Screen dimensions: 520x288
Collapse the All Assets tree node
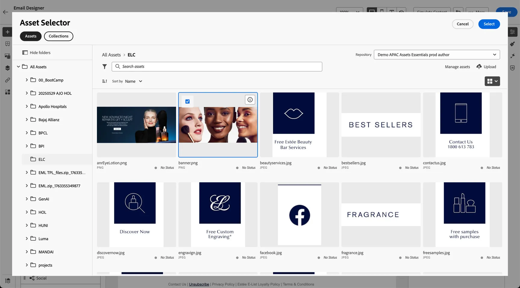(18, 67)
